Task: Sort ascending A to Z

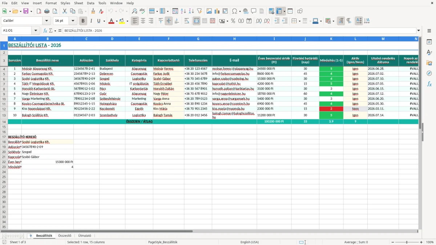Action: pyautogui.click(x=183, y=11)
